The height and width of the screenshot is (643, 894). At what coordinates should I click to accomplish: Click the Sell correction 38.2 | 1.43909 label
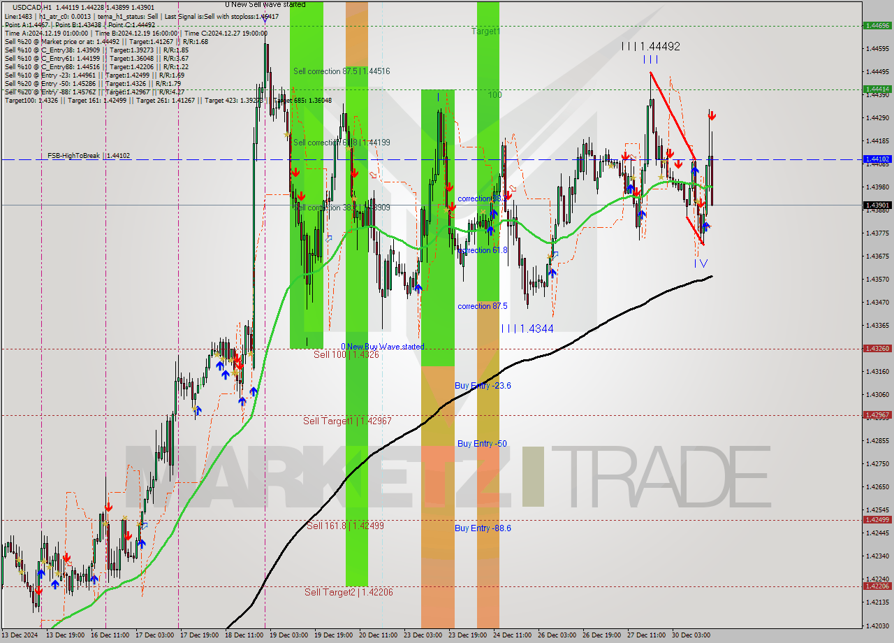coord(342,208)
